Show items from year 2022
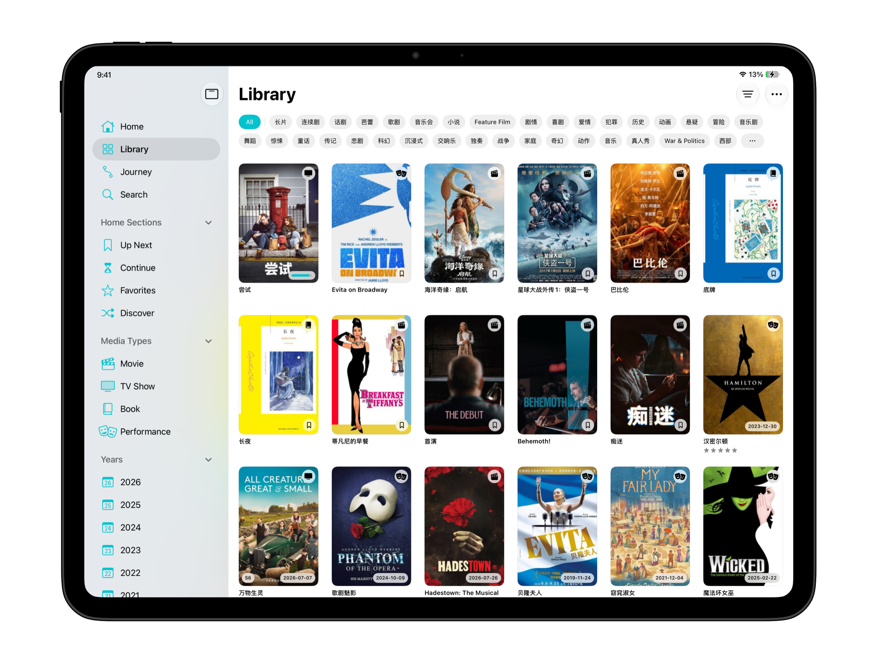Image resolution: width=876 pixels, height=670 pixels. 156,574
